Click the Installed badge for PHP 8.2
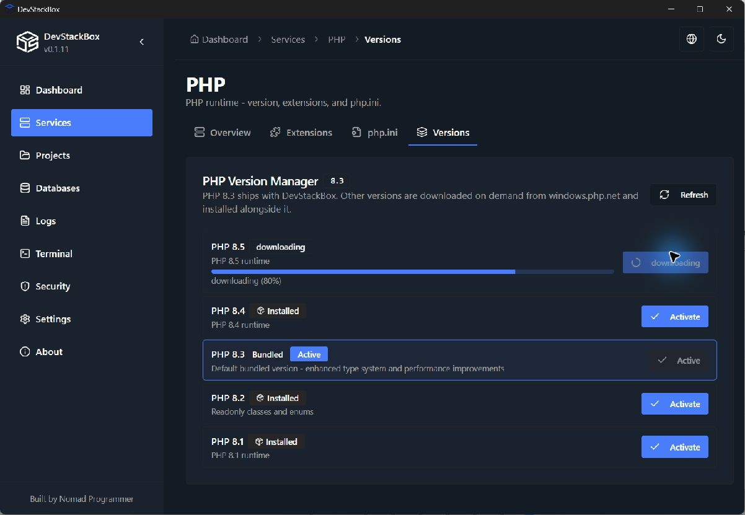745x515 pixels. pyautogui.click(x=278, y=398)
